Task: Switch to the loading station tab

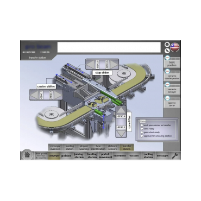Action: [70, 147]
